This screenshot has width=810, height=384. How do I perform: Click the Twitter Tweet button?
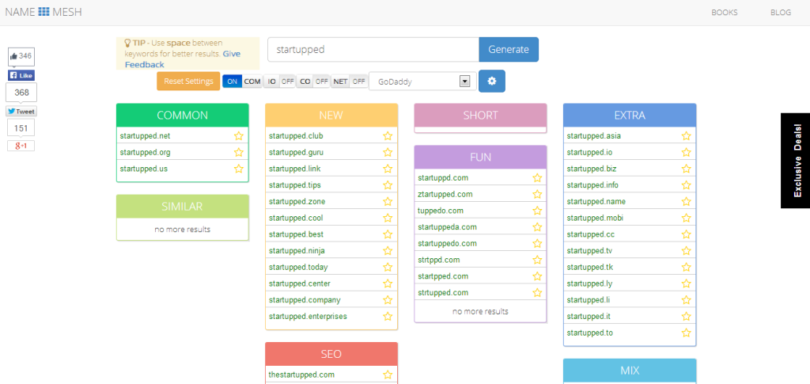pos(21,112)
